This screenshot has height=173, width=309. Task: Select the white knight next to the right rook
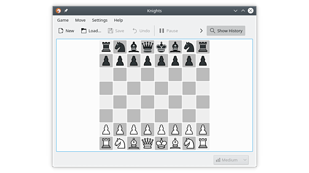189,143
